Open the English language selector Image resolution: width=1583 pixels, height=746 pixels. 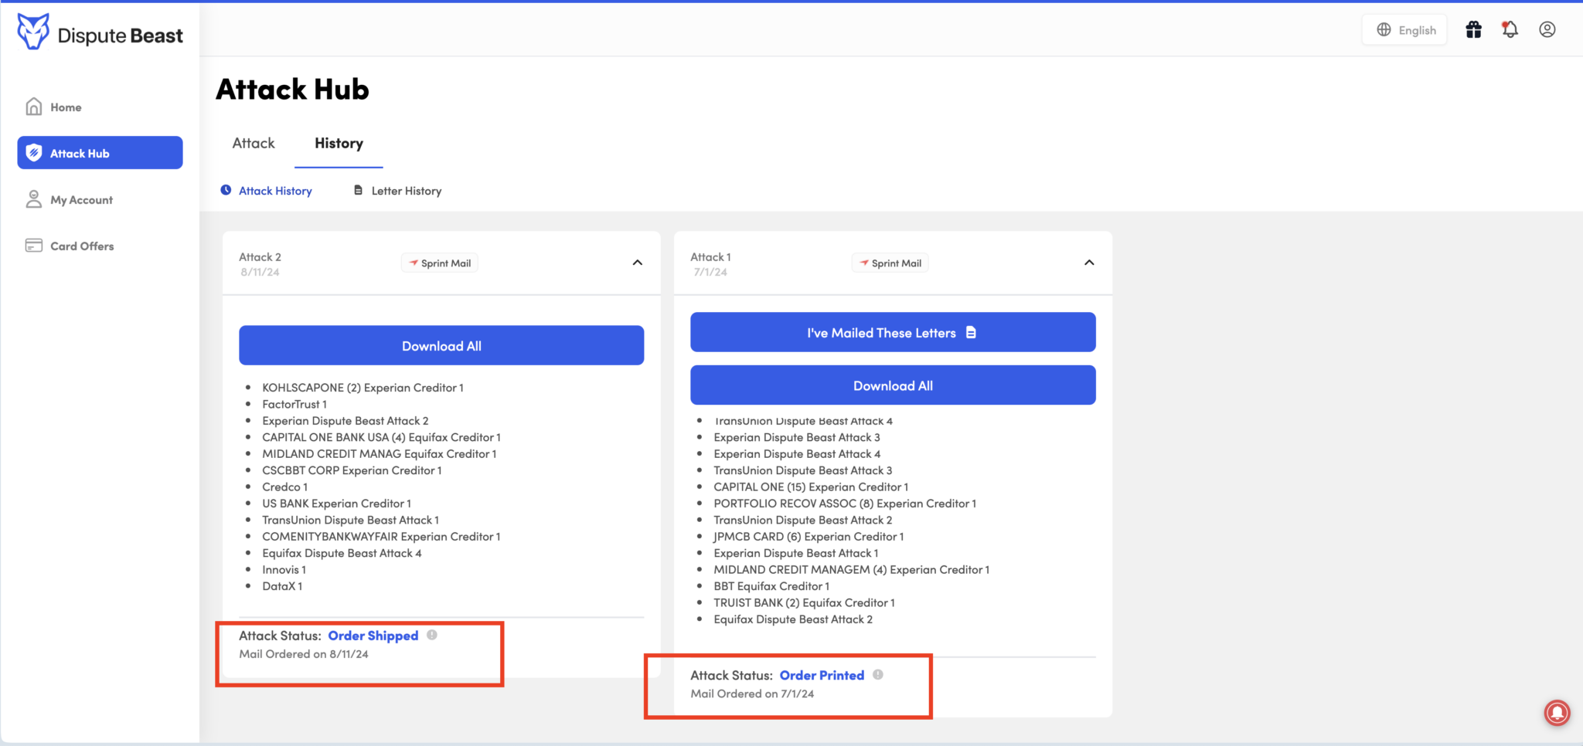pos(1404,29)
